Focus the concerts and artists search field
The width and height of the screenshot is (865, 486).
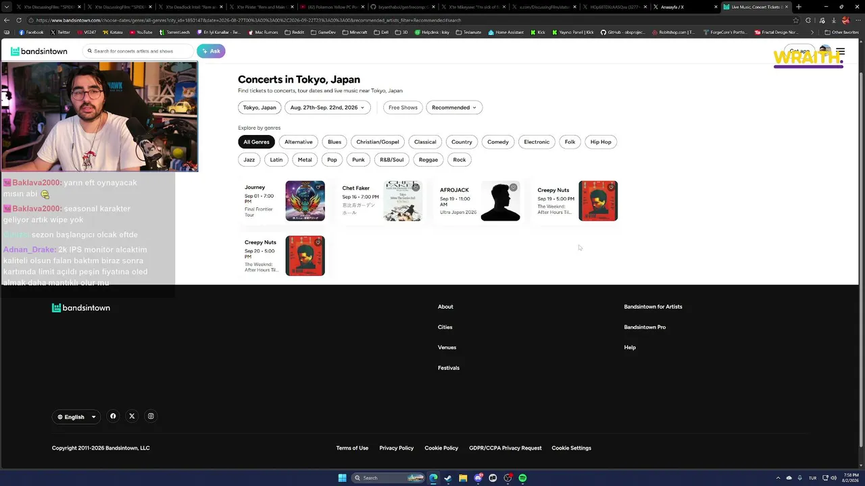[139, 51]
